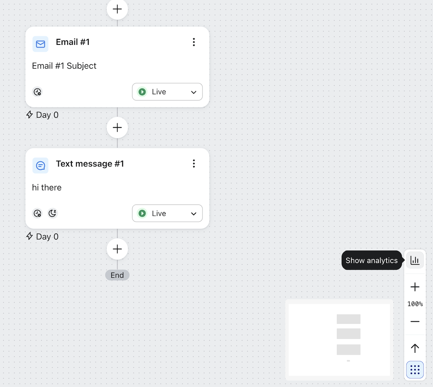Zoom in the canvas with plus icon
This screenshot has height=387, width=433.
pos(415,287)
